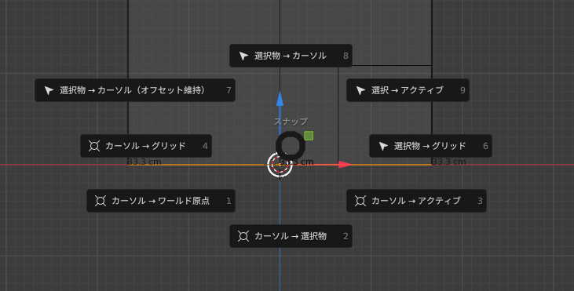Select 選択 → アクティブ pie entry
The height and width of the screenshot is (291, 574).
point(408,90)
